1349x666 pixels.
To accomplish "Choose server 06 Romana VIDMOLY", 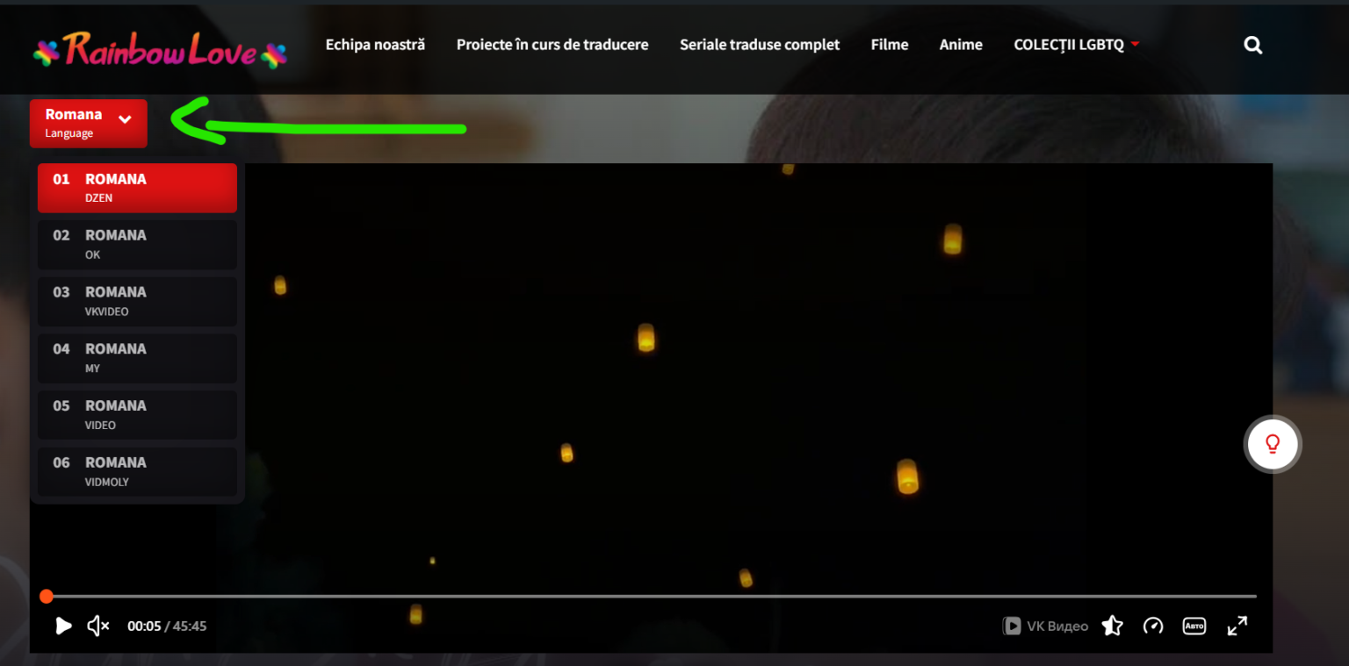I will coord(137,471).
